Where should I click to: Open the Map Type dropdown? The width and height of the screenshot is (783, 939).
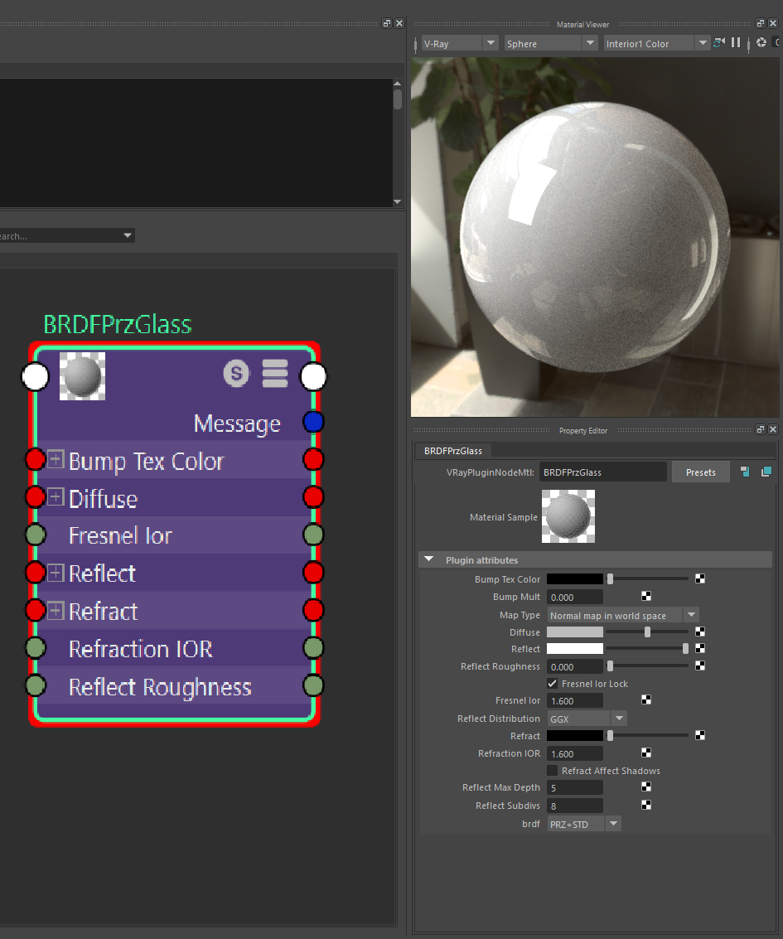click(622, 615)
